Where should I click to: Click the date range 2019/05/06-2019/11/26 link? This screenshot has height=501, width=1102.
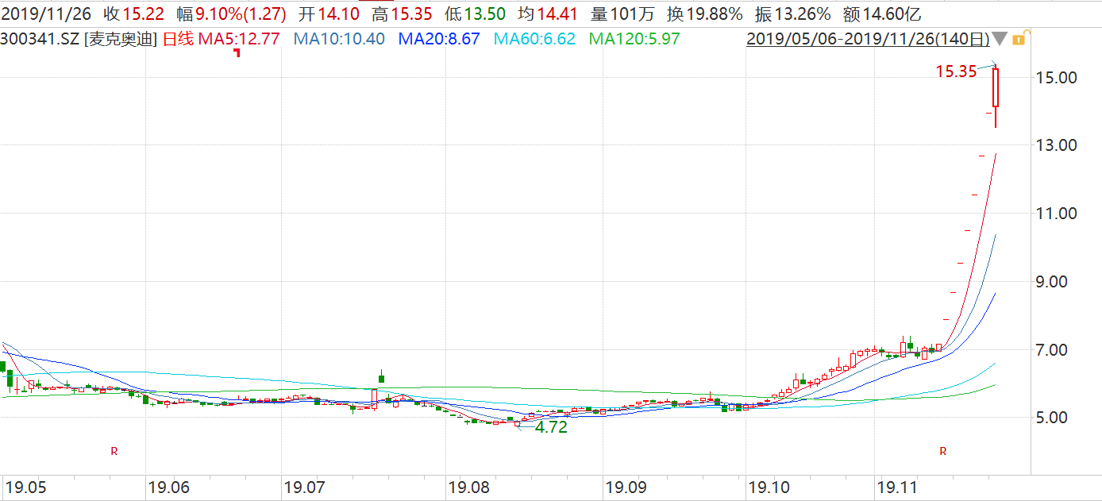(x=869, y=38)
